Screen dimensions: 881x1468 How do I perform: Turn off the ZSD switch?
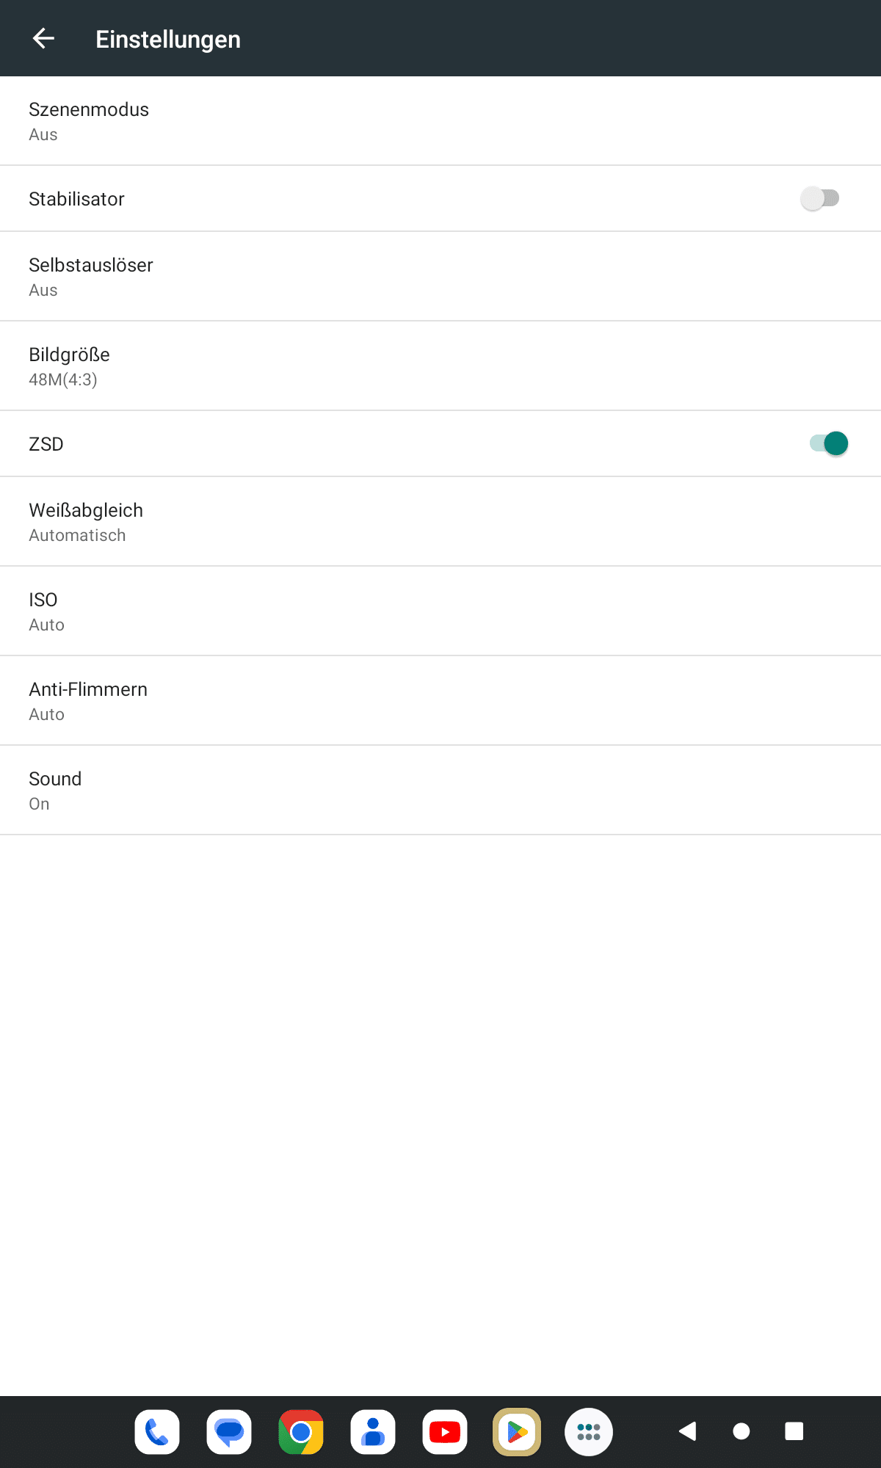point(829,443)
